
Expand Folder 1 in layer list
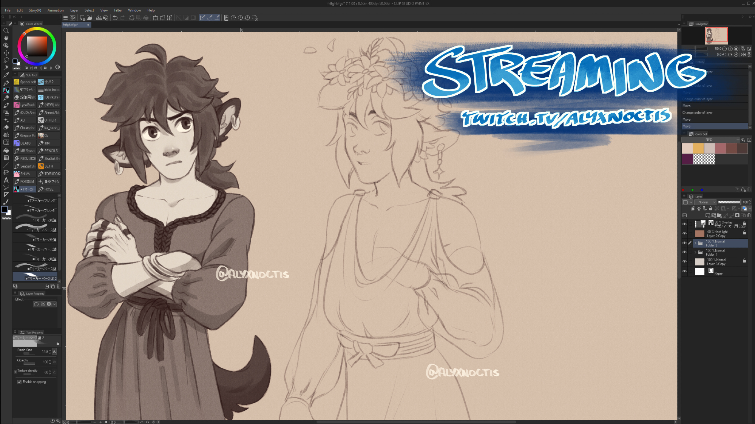pos(695,252)
